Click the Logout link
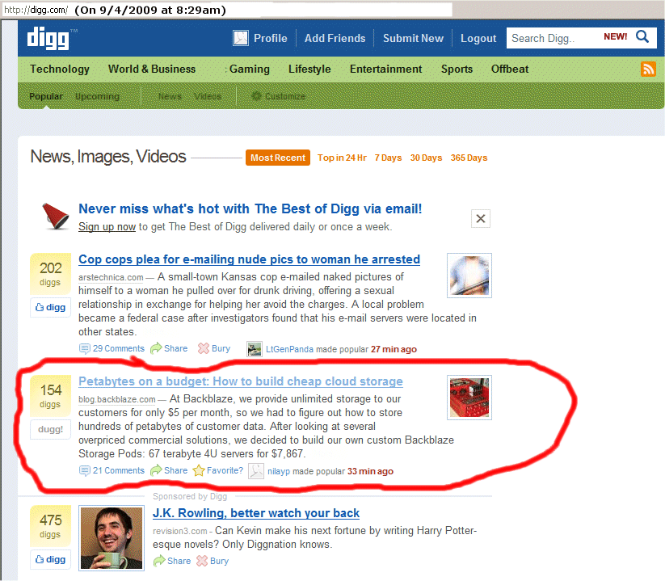This screenshot has width=665, height=581. click(478, 38)
